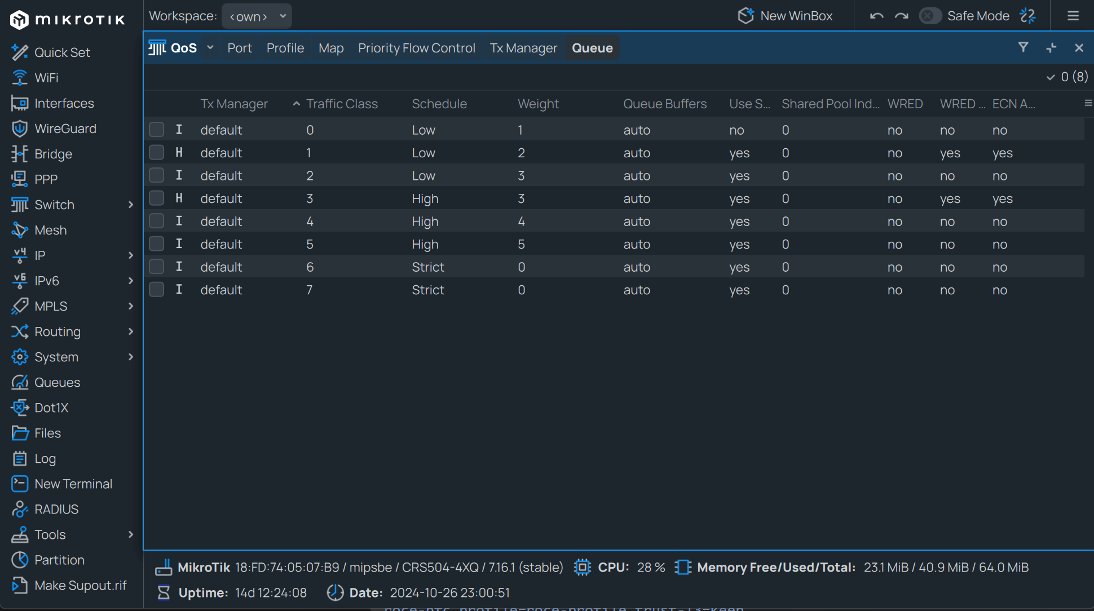Screen dimensions: 1094x611
Task: Expand the Tools submenu
Action: point(131,534)
